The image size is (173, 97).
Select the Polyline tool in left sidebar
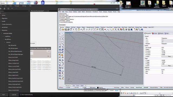coord(60,36)
